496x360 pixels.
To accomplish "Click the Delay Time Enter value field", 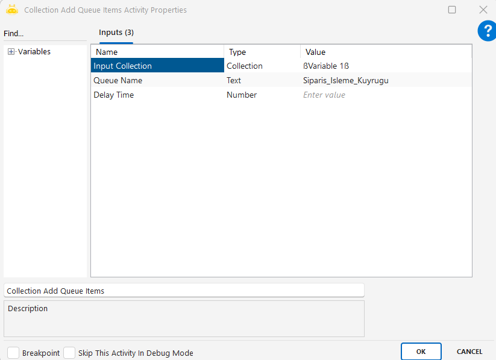I will (386, 95).
